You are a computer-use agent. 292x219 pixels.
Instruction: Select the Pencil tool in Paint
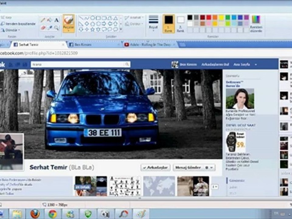(43, 20)
